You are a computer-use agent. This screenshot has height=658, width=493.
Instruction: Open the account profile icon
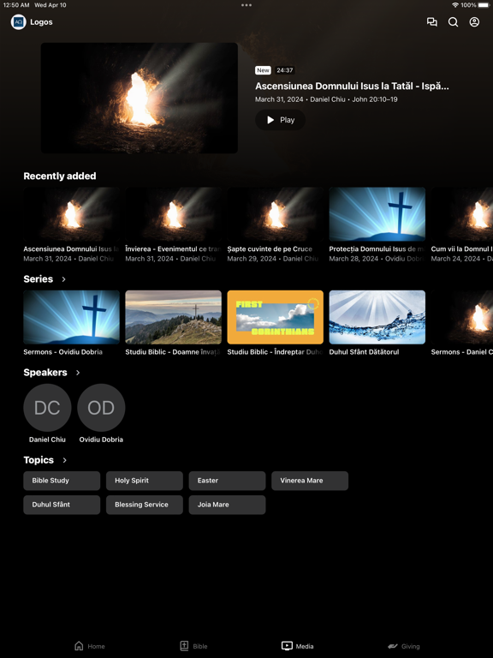point(474,22)
